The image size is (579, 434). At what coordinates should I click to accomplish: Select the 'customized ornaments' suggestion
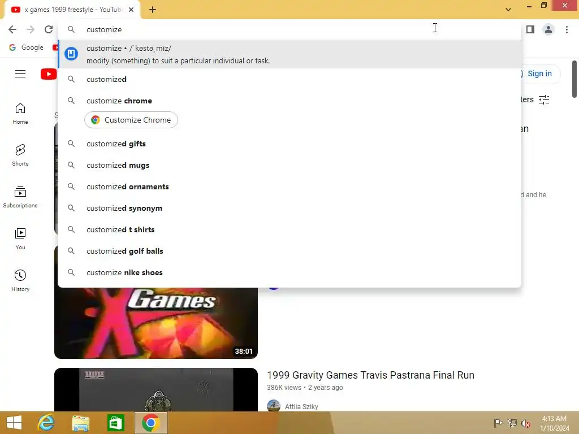[x=290, y=186]
